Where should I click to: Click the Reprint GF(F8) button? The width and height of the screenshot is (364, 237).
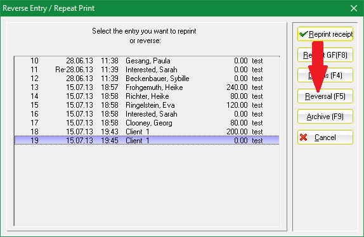pyautogui.click(x=325, y=55)
